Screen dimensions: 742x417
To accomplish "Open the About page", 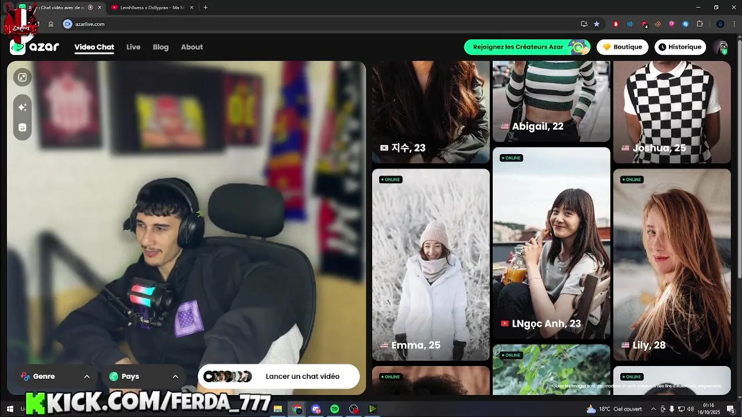I will click(192, 47).
